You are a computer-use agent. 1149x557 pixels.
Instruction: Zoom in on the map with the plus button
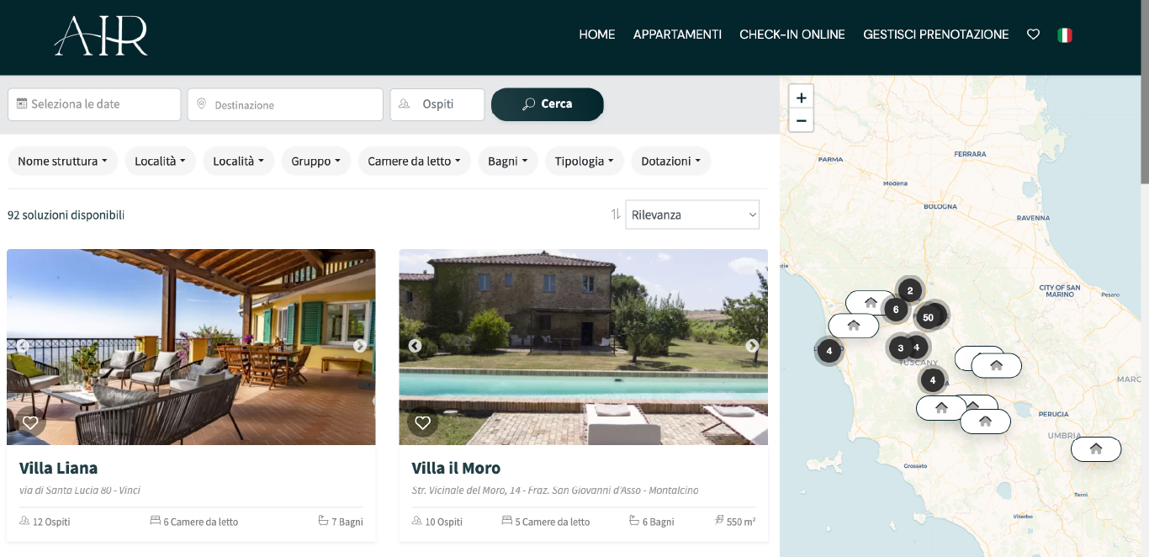tap(801, 97)
